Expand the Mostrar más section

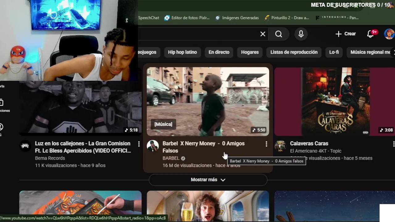(x=208, y=180)
